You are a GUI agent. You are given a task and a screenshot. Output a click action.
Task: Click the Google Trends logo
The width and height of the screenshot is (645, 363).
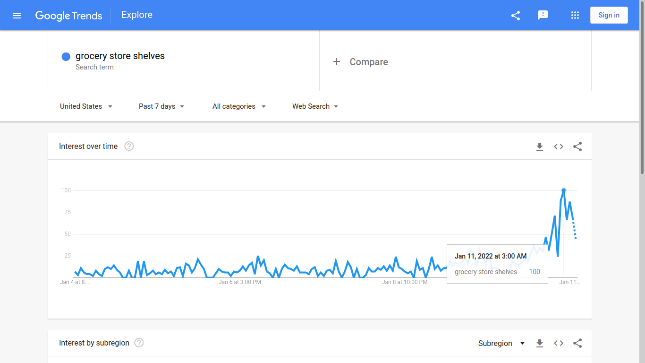(68, 16)
